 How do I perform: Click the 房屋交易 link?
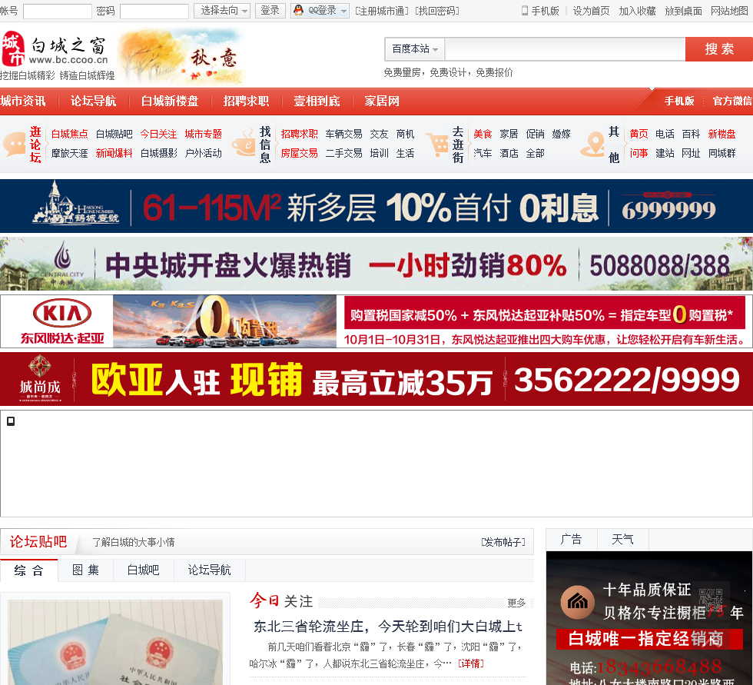click(x=299, y=153)
